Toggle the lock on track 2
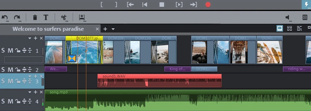Screen dimensions: 311x111 [18, 70]
